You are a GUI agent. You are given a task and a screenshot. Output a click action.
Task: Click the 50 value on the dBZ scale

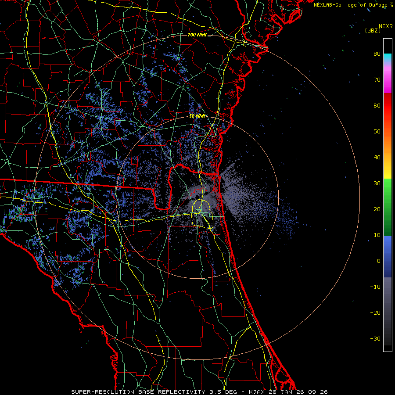[377, 132]
